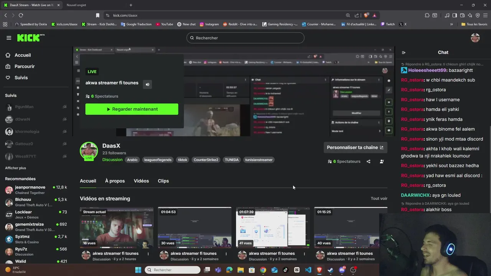Open Windows Start menu
Image resolution: width=491 pixels, height=276 pixels.
point(138,270)
